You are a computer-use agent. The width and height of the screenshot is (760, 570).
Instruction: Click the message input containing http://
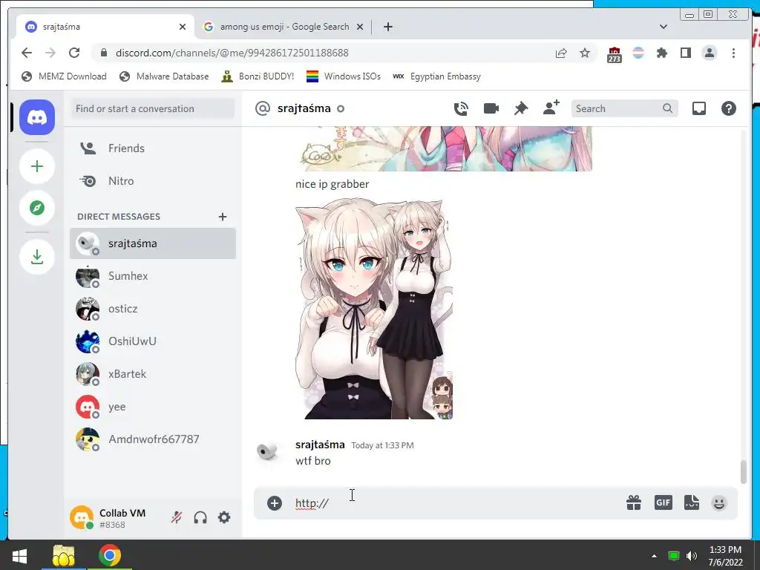coord(456,503)
